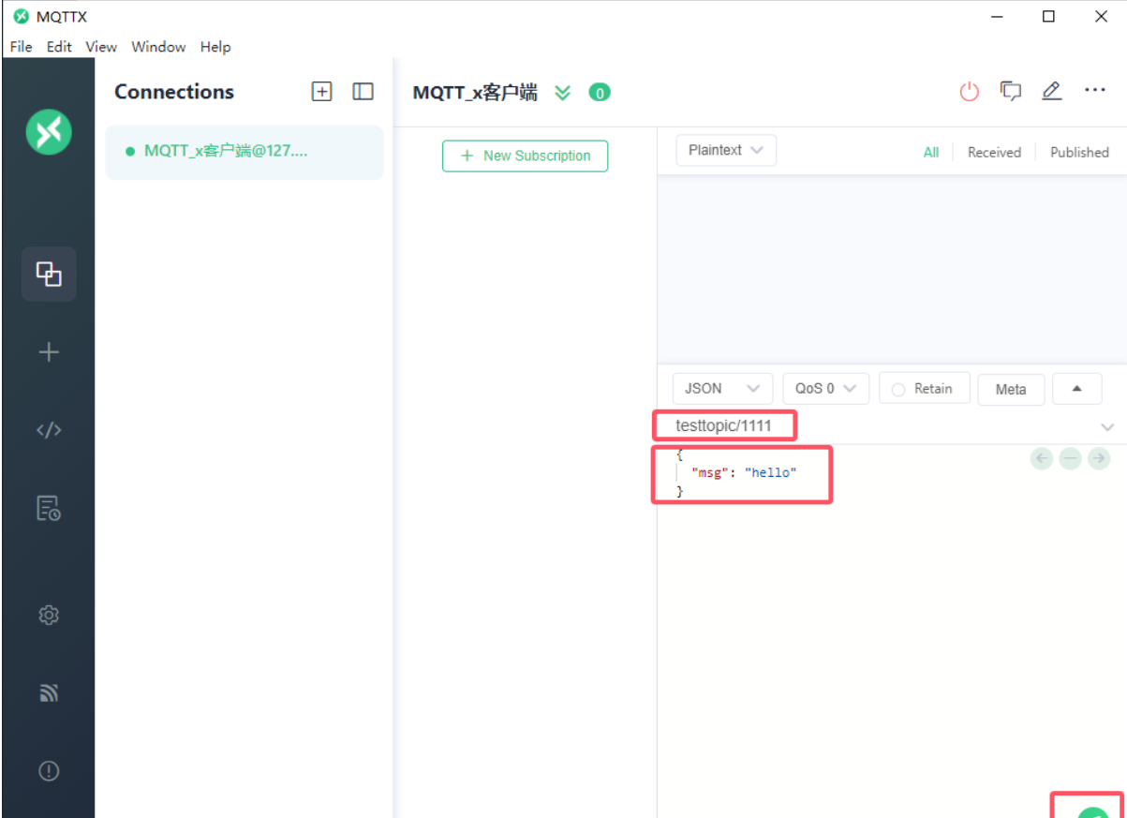Open the Log page icon
1127x818 pixels.
49,508
